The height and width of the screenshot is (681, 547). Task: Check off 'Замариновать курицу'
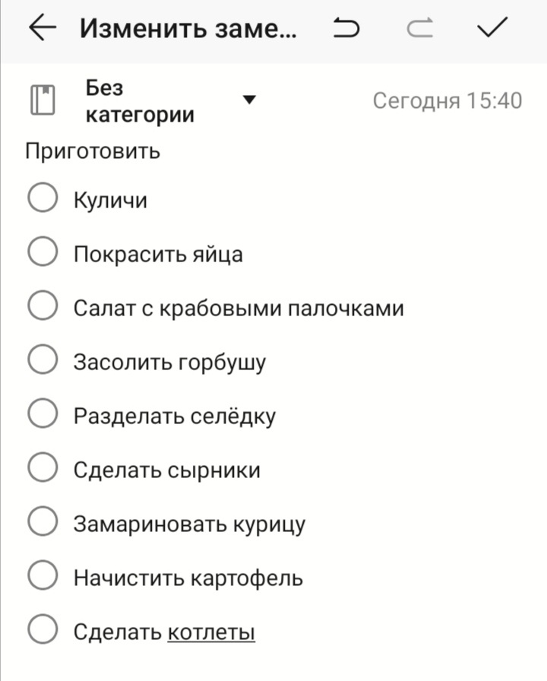43,523
